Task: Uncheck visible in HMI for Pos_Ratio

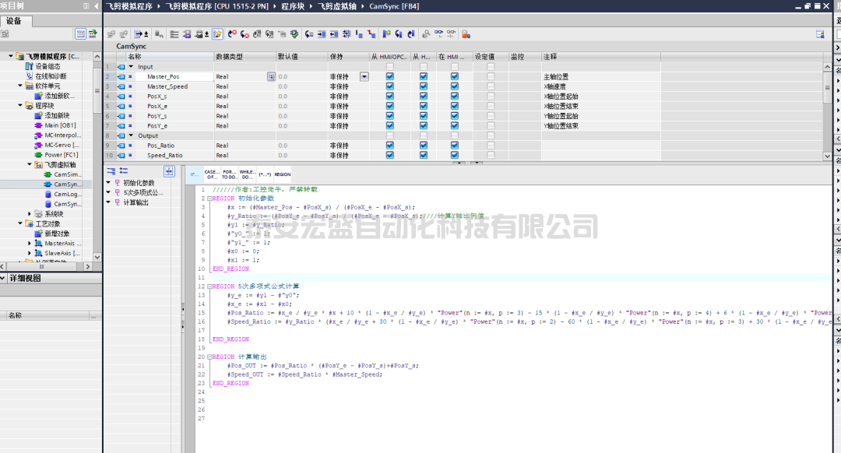Action: (x=454, y=145)
